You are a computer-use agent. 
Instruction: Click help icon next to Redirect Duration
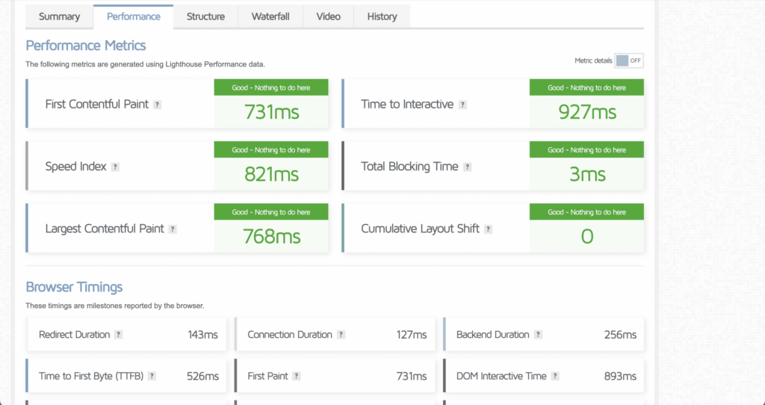[x=119, y=335]
